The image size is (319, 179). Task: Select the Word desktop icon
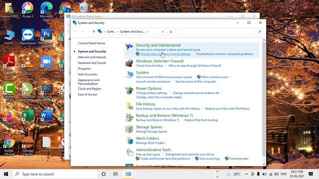46,117
